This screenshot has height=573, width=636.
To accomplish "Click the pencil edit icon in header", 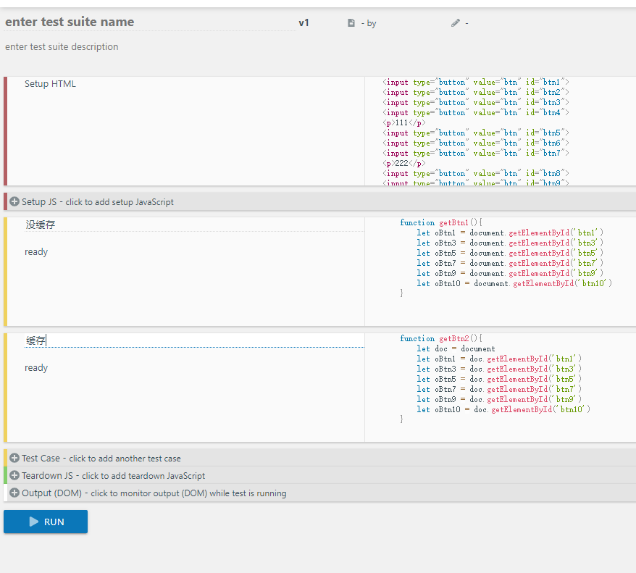I will [x=456, y=23].
